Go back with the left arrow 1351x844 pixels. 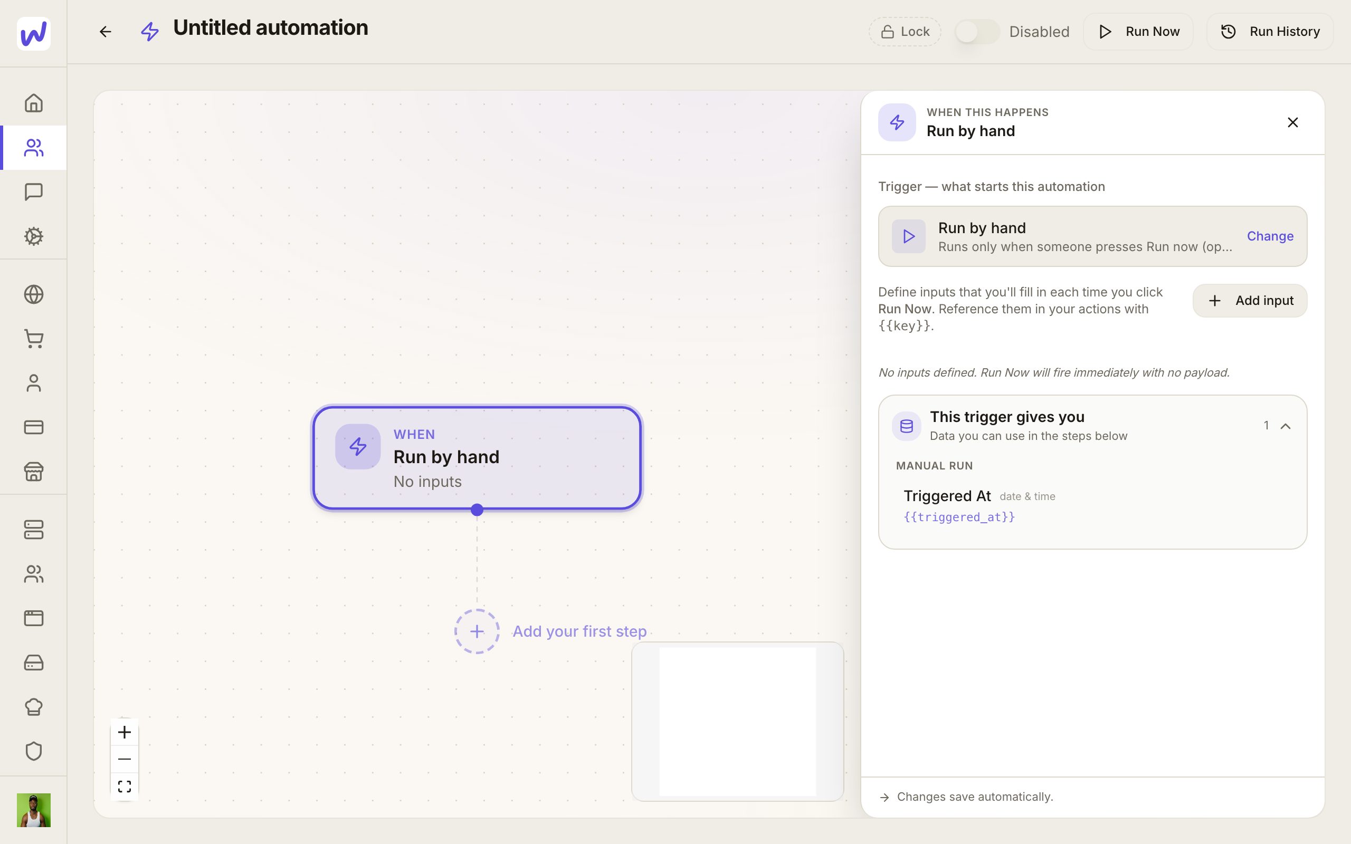[x=105, y=32]
